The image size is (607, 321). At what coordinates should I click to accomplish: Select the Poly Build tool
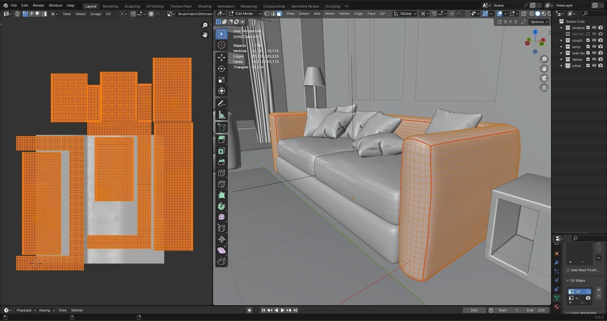pos(222,195)
